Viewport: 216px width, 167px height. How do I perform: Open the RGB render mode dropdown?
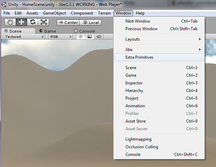(x=61, y=36)
